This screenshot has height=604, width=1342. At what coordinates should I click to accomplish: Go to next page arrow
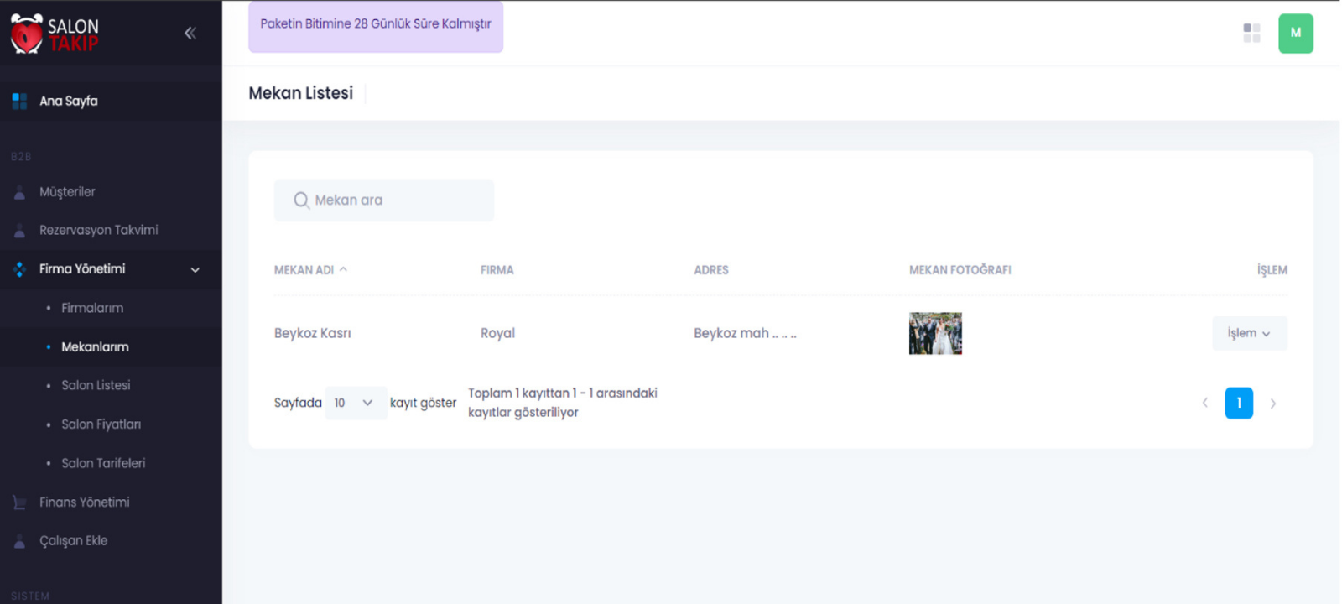point(1273,404)
